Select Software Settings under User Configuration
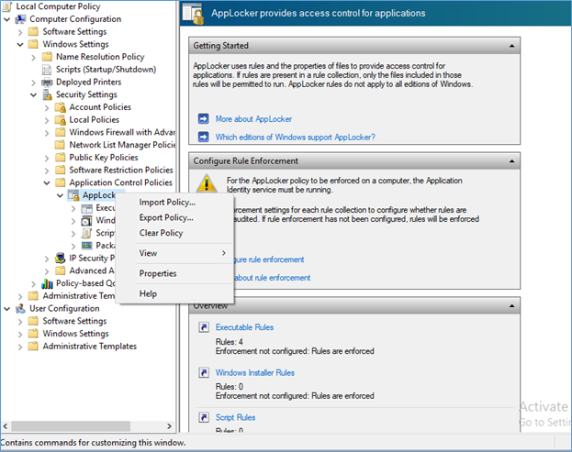This screenshot has height=452, width=572. coord(74,321)
